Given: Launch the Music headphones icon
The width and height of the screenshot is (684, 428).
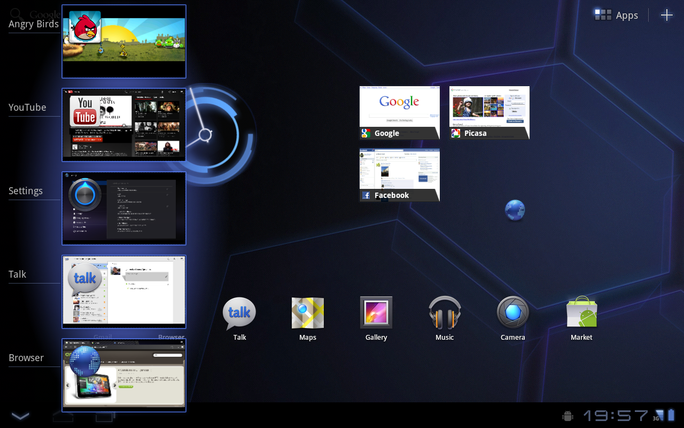Looking at the screenshot, I should [x=445, y=312].
